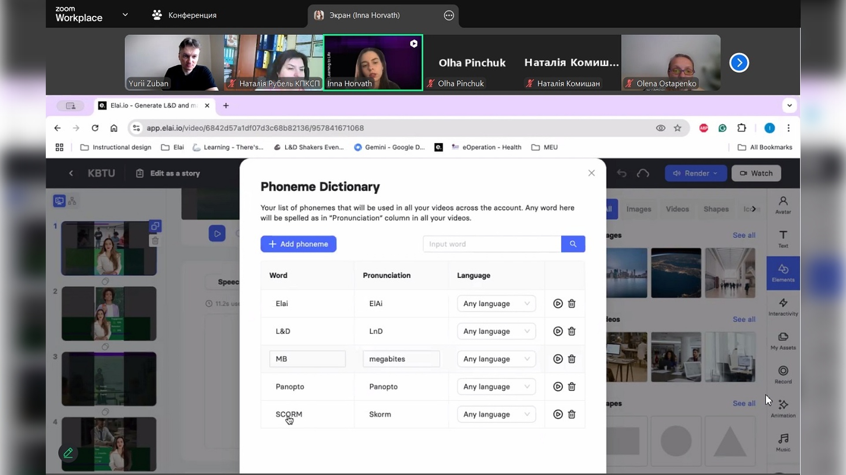This screenshot has height=475, width=846.
Task: Open a new browser tab
Action: point(226,106)
